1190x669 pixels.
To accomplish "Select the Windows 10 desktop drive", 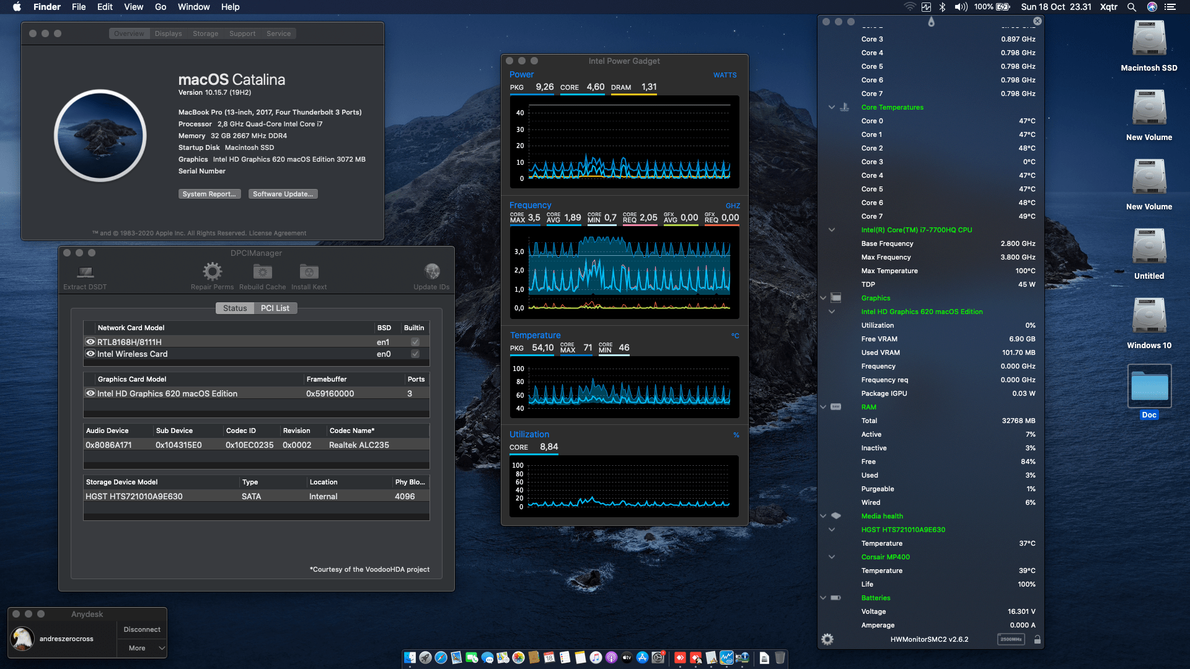I will click(x=1149, y=317).
